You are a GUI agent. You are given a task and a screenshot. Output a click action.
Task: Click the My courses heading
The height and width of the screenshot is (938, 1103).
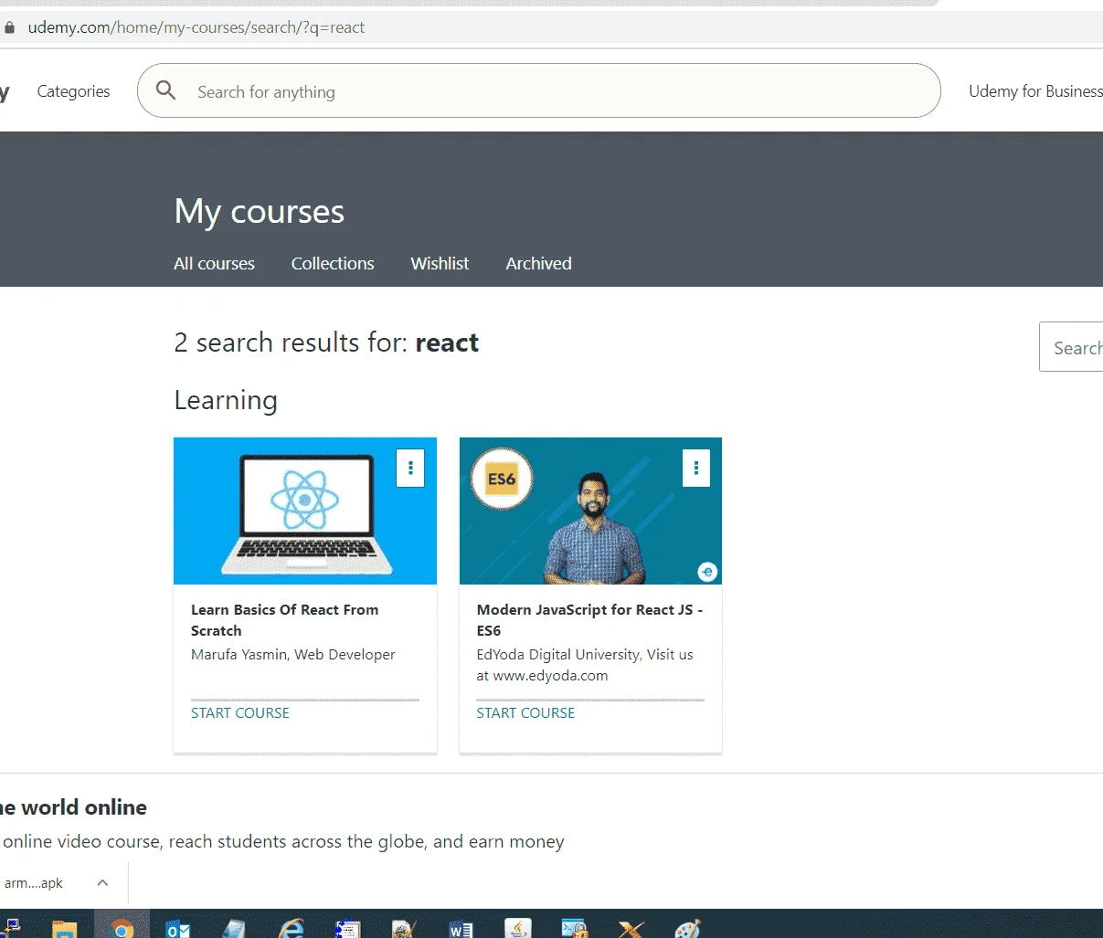click(x=260, y=212)
